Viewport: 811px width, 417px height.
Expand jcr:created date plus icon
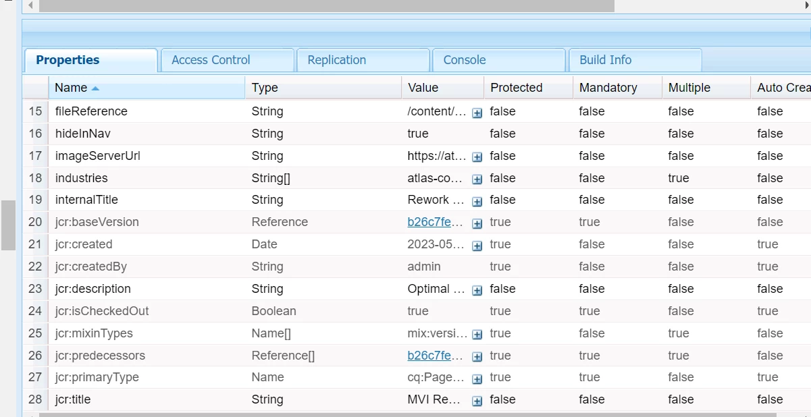click(x=477, y=246)
